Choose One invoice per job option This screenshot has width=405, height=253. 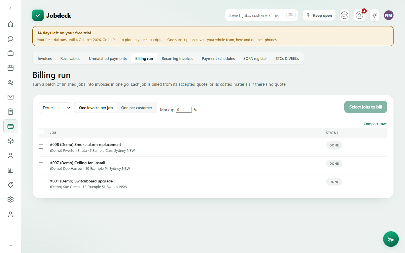(96, 108)
